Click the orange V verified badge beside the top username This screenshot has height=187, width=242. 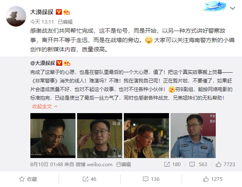click(59, 12)
